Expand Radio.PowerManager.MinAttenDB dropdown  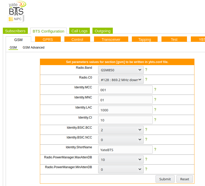121,169
